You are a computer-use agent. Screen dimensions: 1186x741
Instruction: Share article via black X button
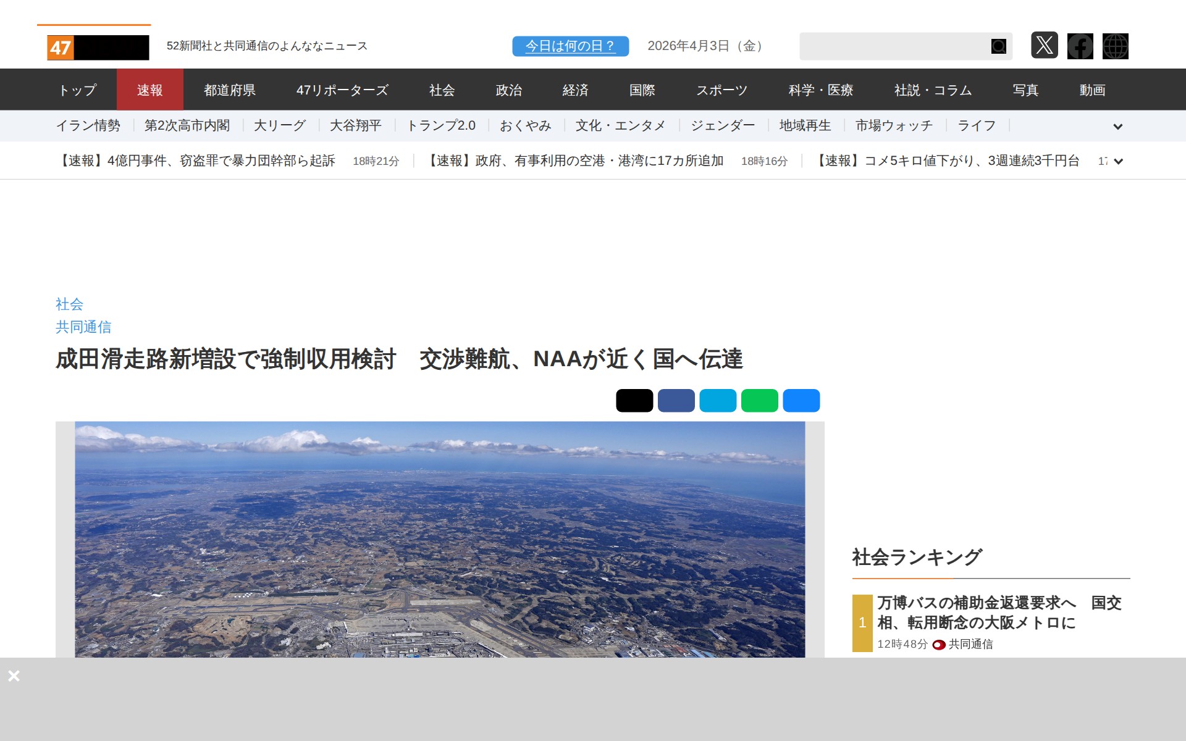(x=634, y=400)
